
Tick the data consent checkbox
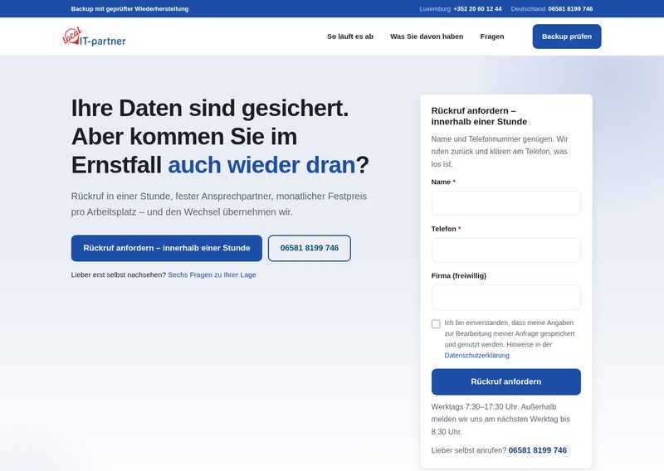[436, 323]
